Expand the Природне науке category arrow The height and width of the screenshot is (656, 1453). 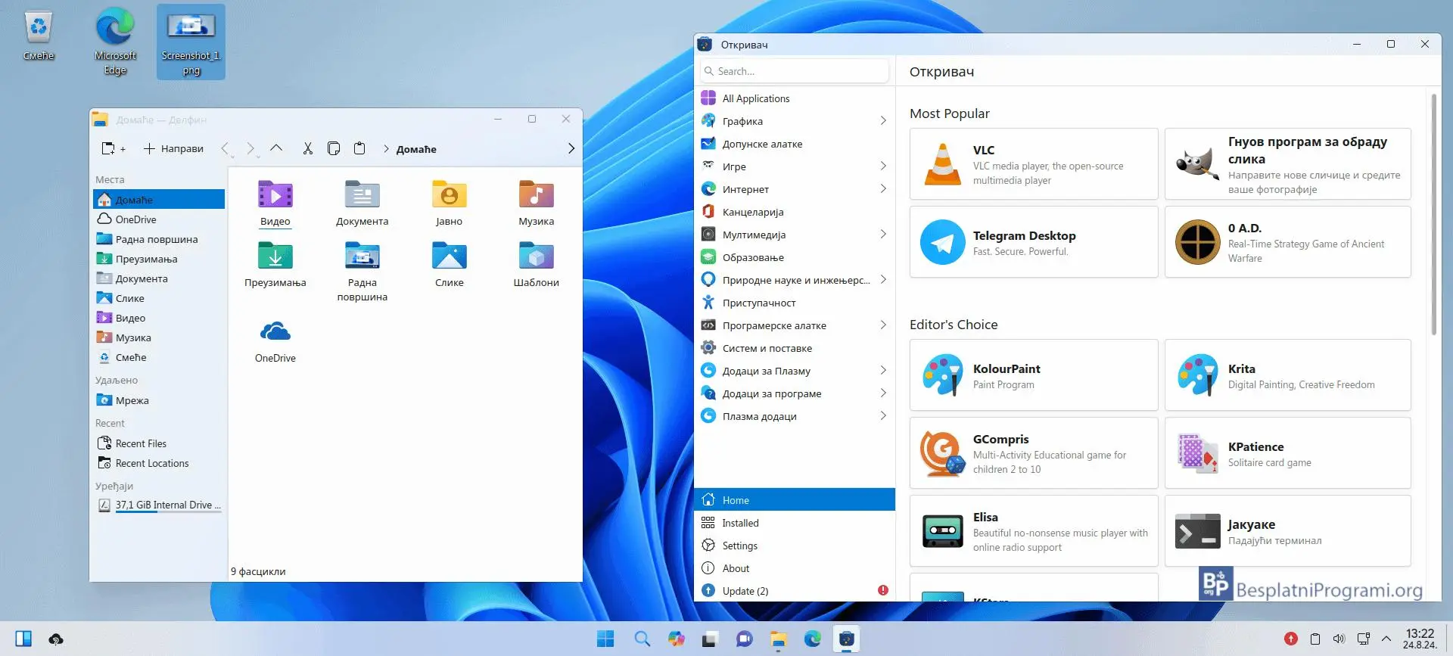coord(883,280)
